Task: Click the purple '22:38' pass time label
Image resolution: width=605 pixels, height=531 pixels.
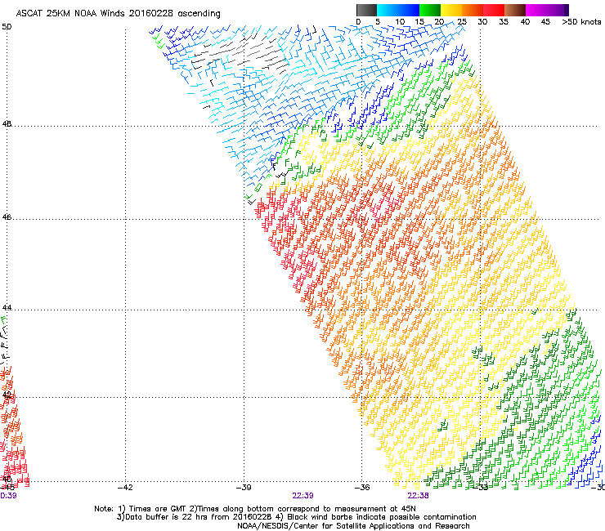Action: 419,496
